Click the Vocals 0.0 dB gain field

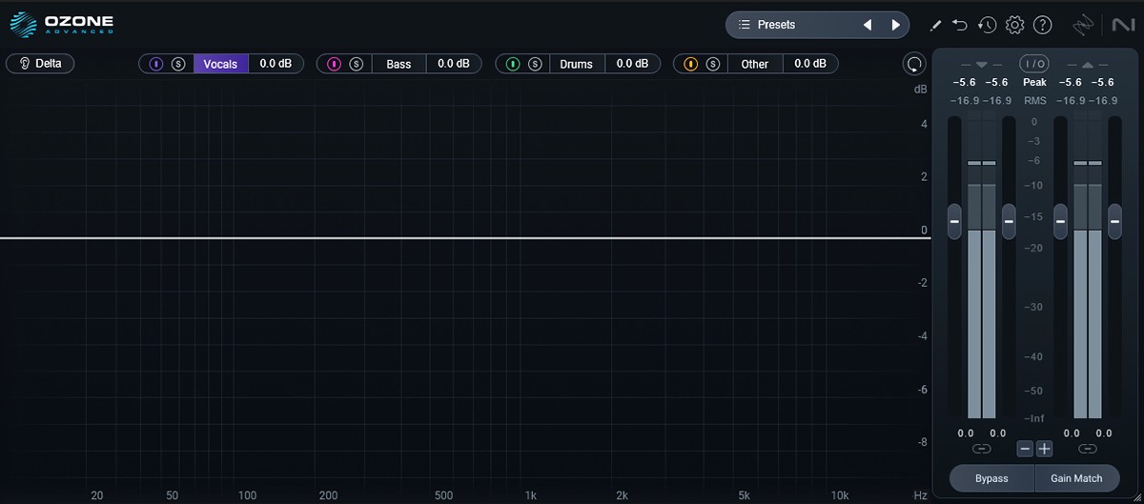click(x=276, y=64)
